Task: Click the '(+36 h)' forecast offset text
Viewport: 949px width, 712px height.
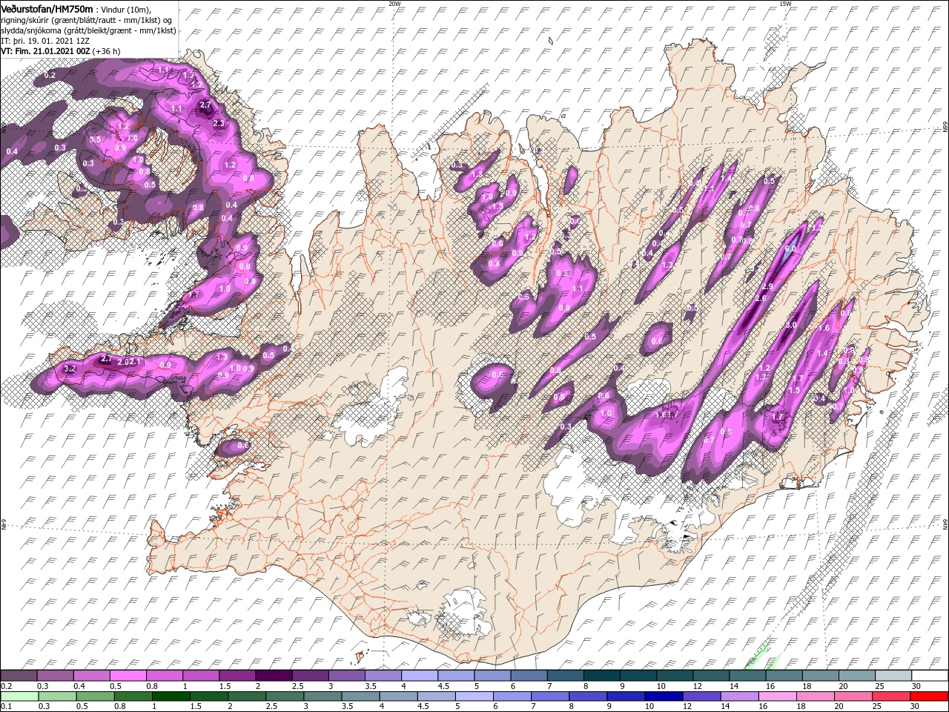Action: pos(107,51)
